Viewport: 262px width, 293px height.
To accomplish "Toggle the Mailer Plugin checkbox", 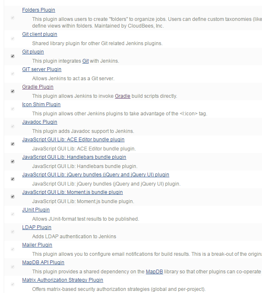I will click(13, 250).
